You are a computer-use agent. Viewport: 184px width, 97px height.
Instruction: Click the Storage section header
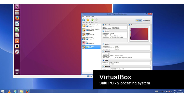pyautogui.click(x=126, y=52)
